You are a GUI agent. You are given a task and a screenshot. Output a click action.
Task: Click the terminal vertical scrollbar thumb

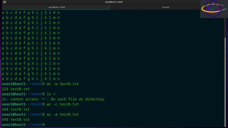point(225,82)
